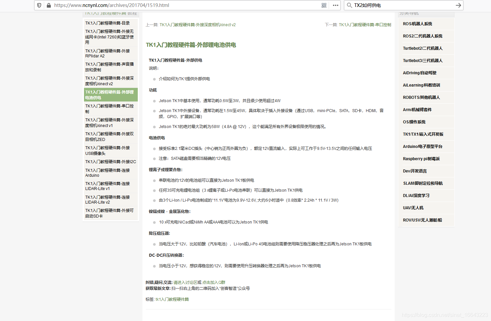
Task: Open category ROBOTS/其他机器人
Action: 421,97
